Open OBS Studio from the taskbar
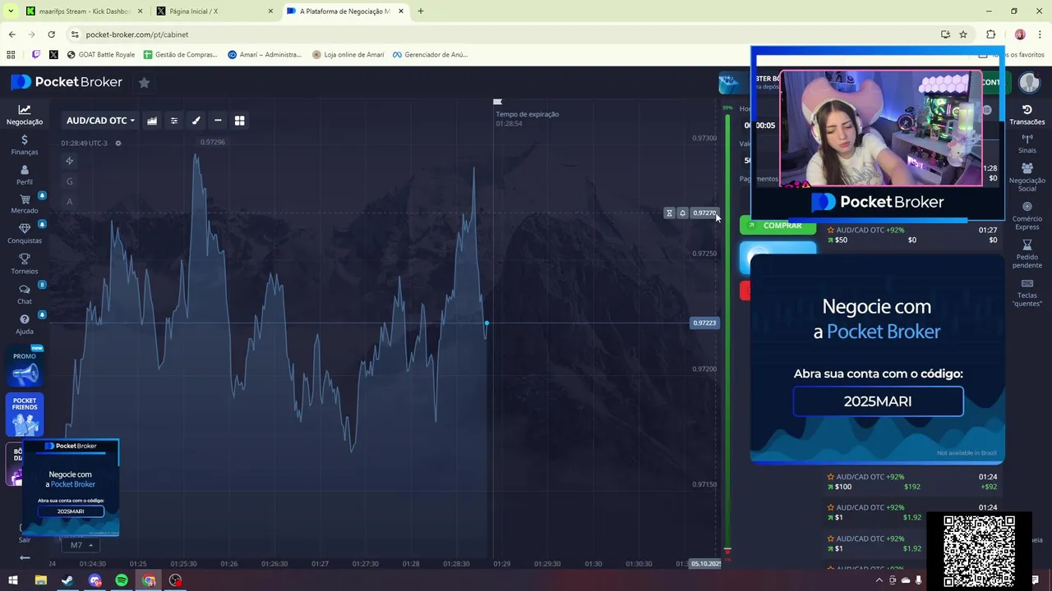The image size is (1052, 591). pos(175,580)
